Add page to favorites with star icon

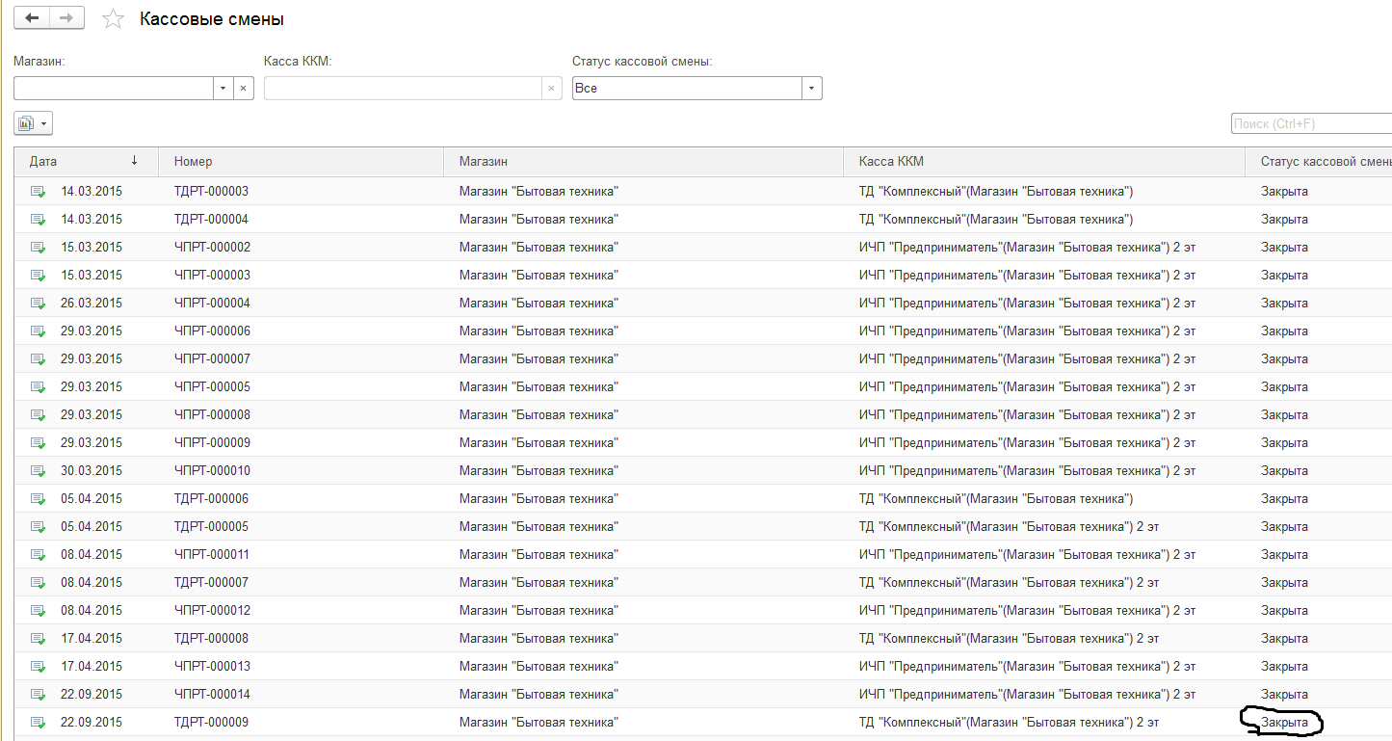click(114, 19)
